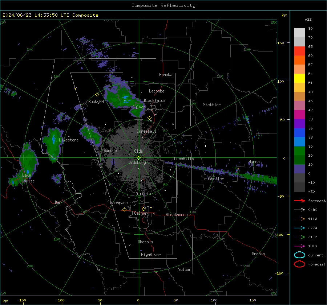
Task: Click the yellow diamond marker below RedDeer
Action: coord(149,118)
